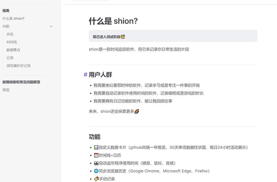This screenshot has height=182, width=277.
Task: Click the 功能 section heading in article
Action: [x=95, y=137]
